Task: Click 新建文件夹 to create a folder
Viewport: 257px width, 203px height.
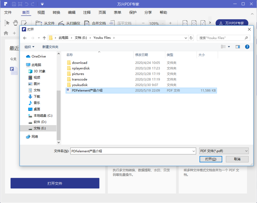Action: coord(51,47)
